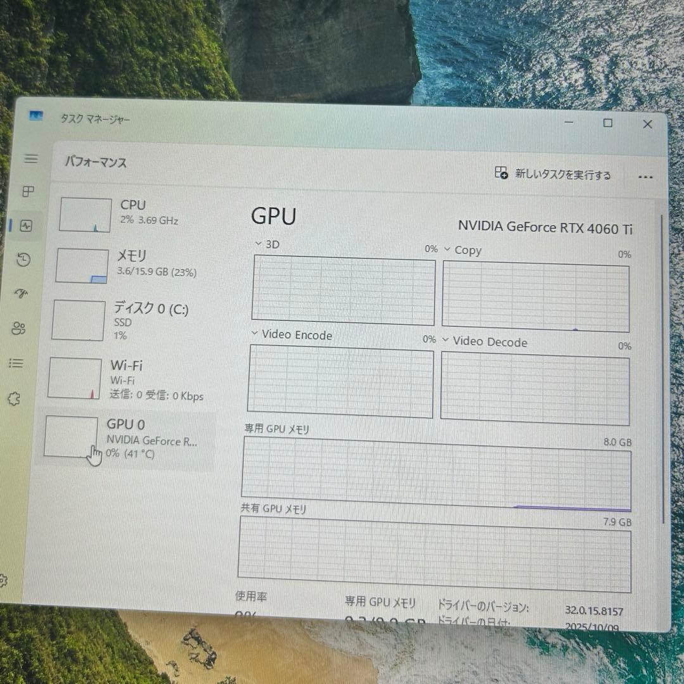Toggle the navigation sidebar open

31,159
